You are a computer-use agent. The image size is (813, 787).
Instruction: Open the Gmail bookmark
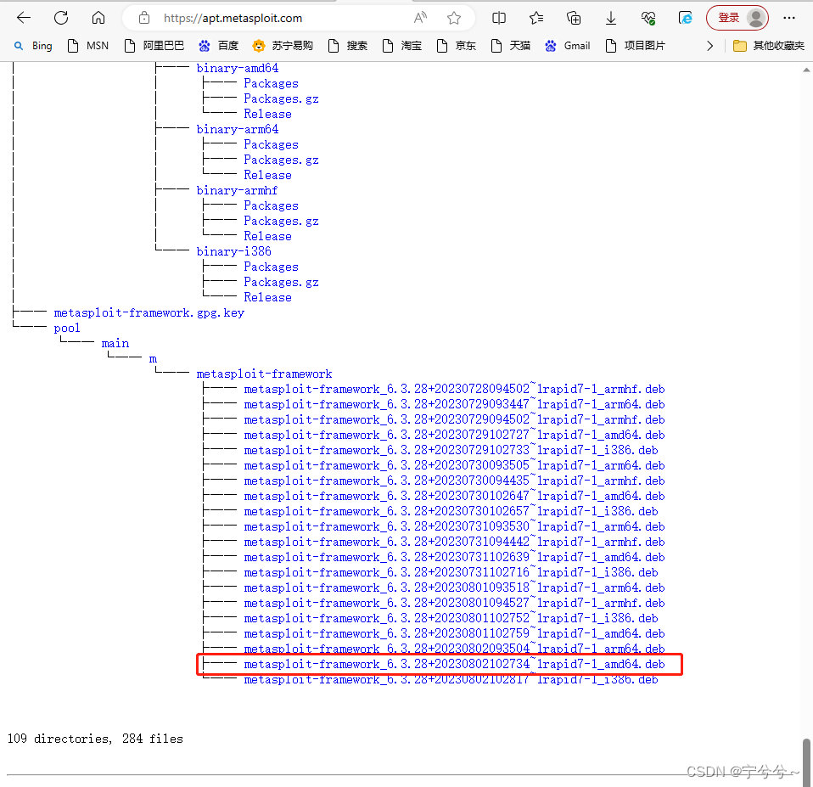(567, 46)
